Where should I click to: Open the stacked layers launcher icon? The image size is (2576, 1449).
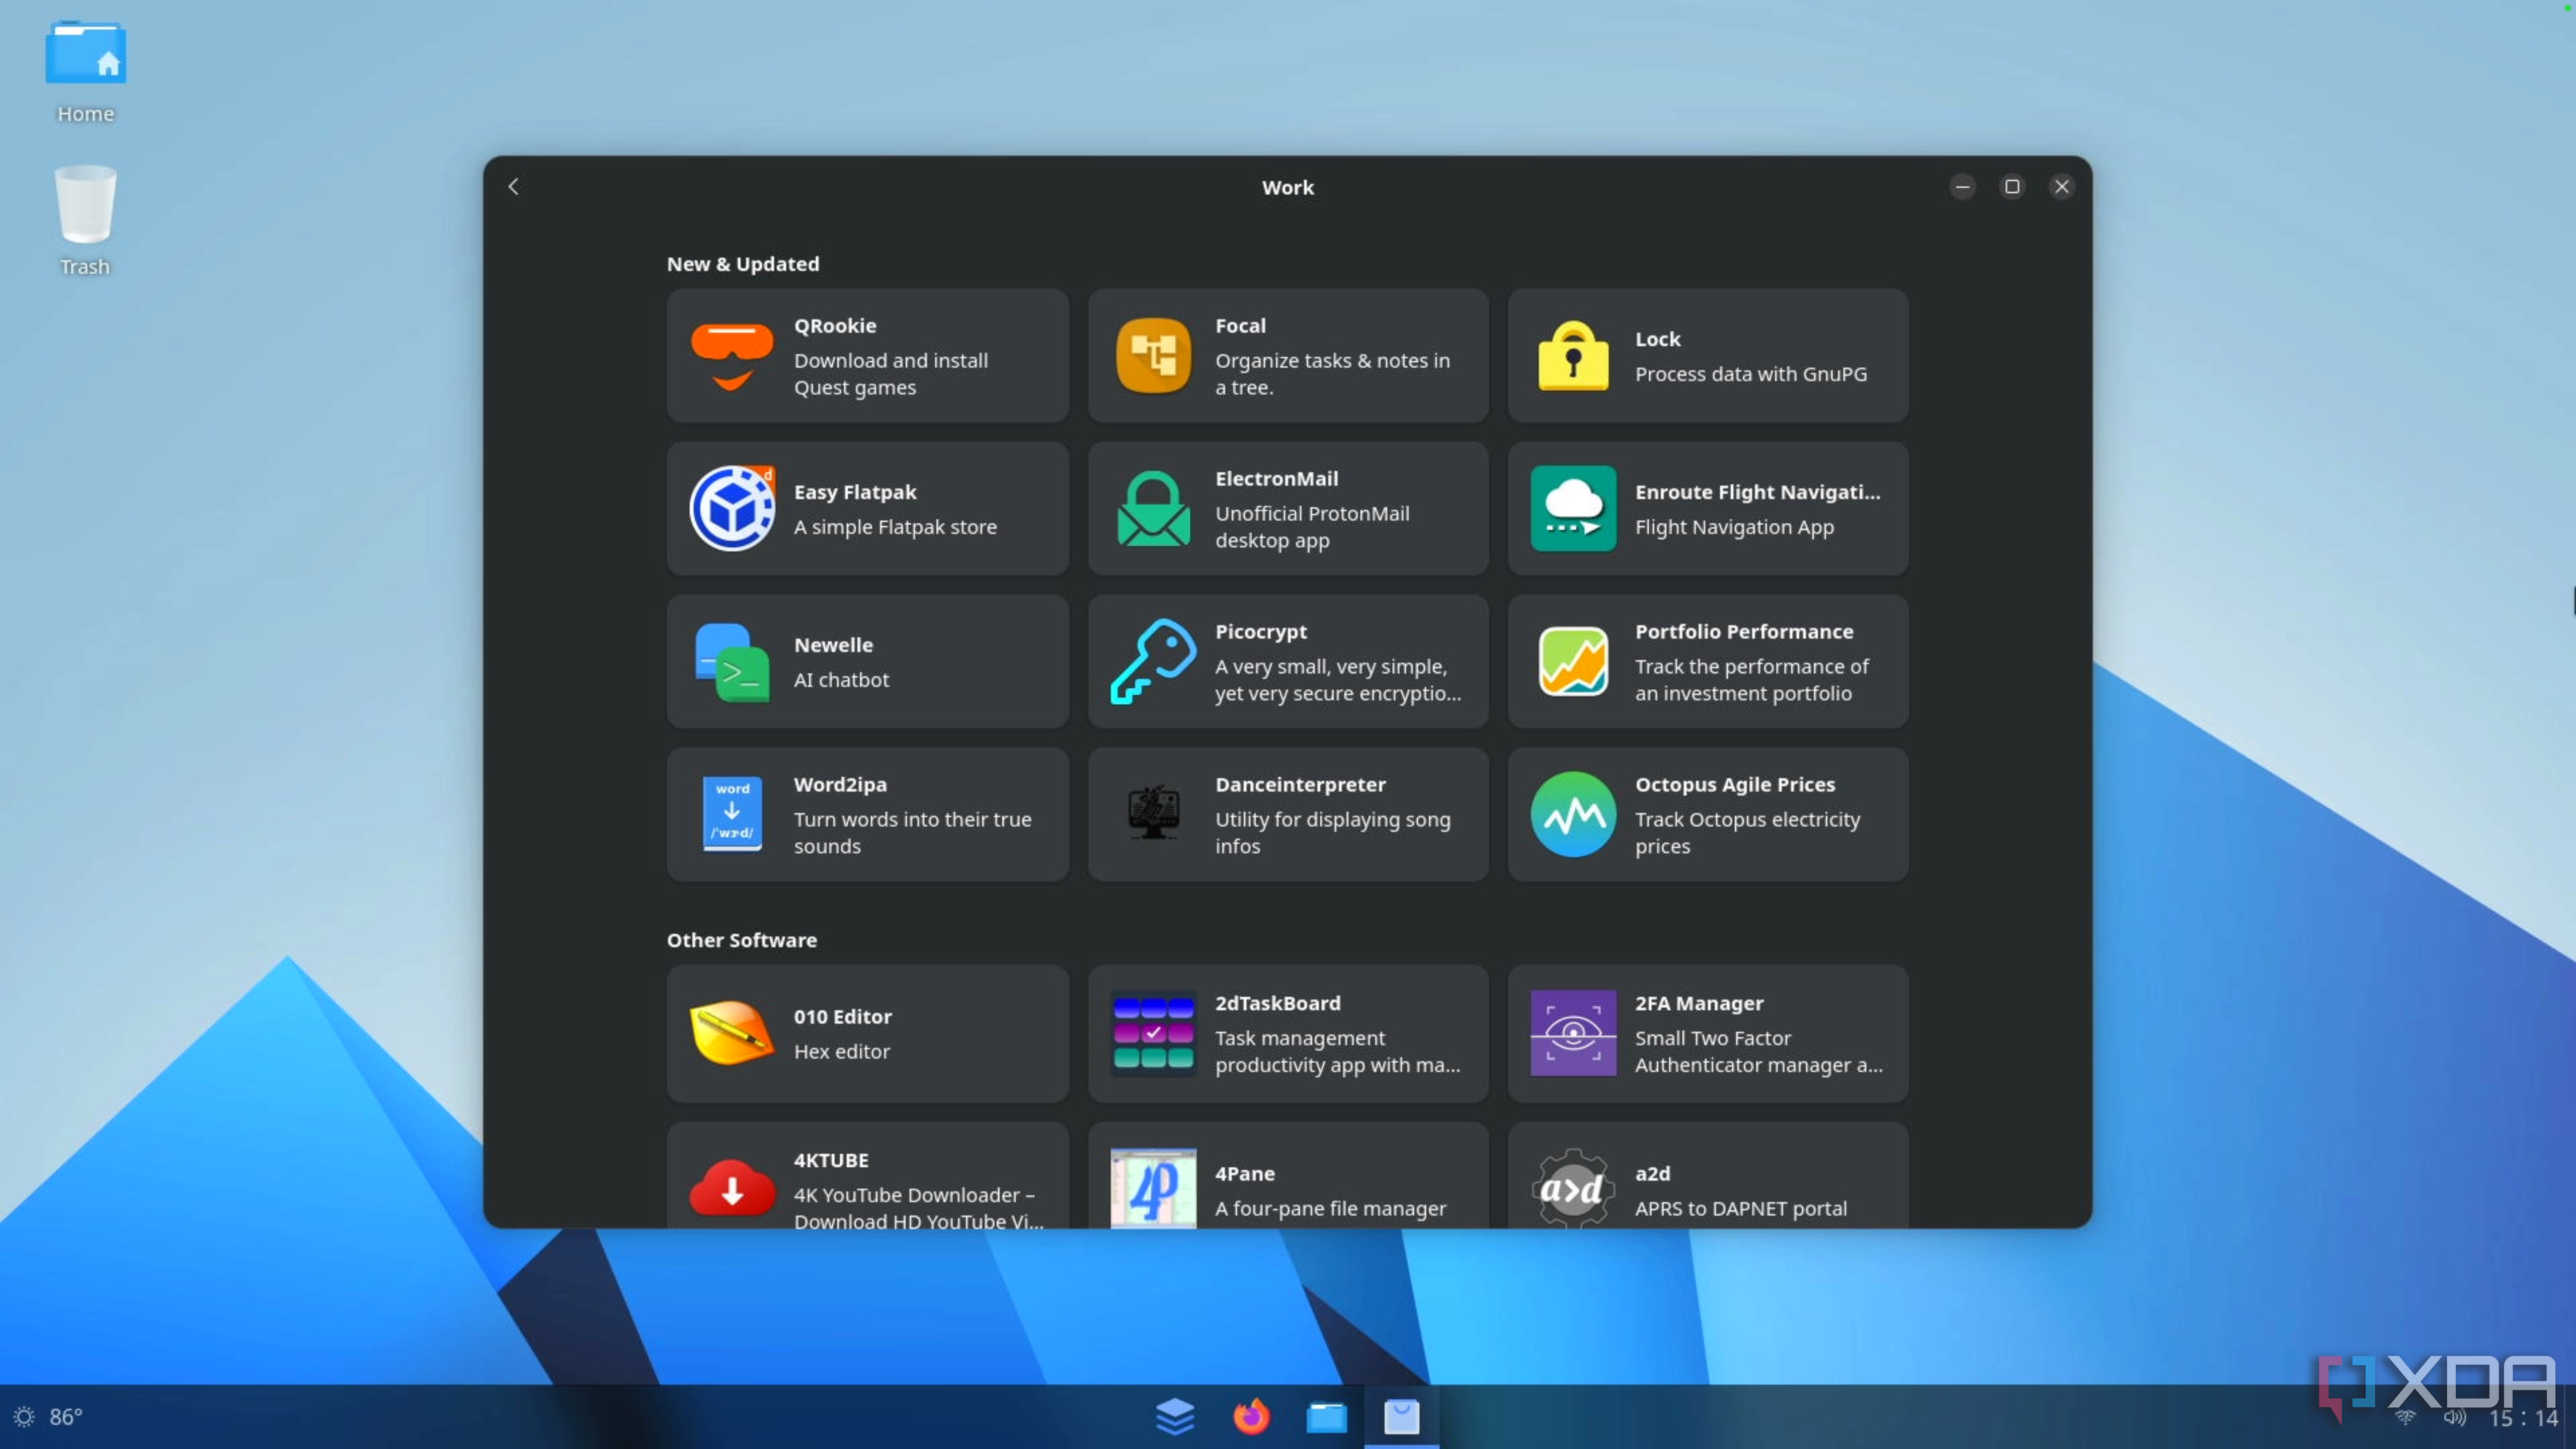click(x=1175, y=1416)
